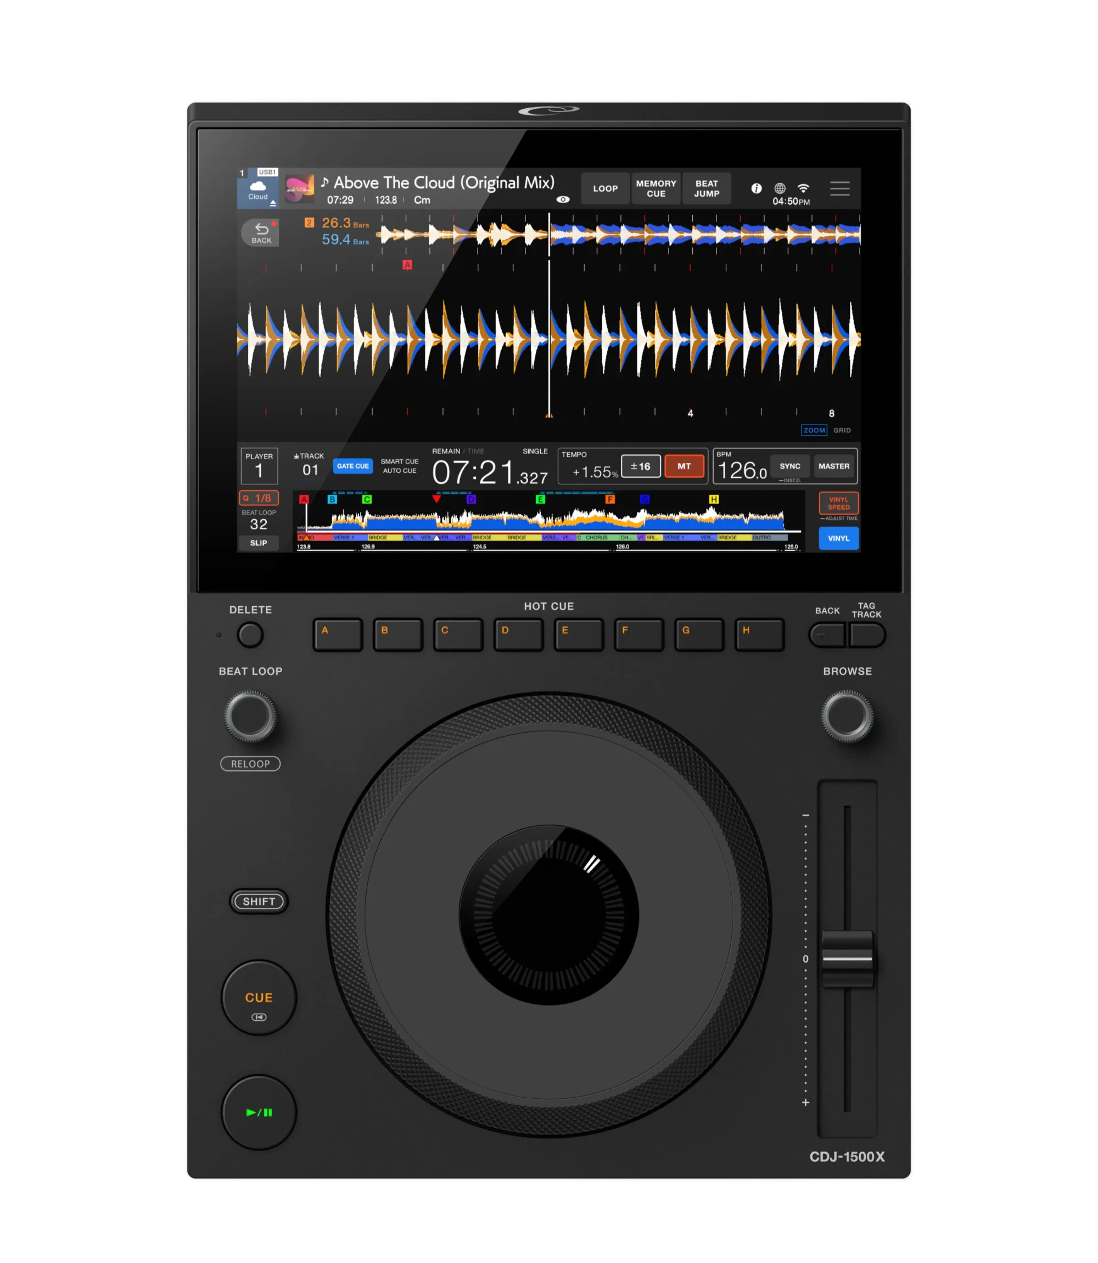Hit the RELOOP button
Viewport: 1098px width, 1263px height.
pos(250,763)
